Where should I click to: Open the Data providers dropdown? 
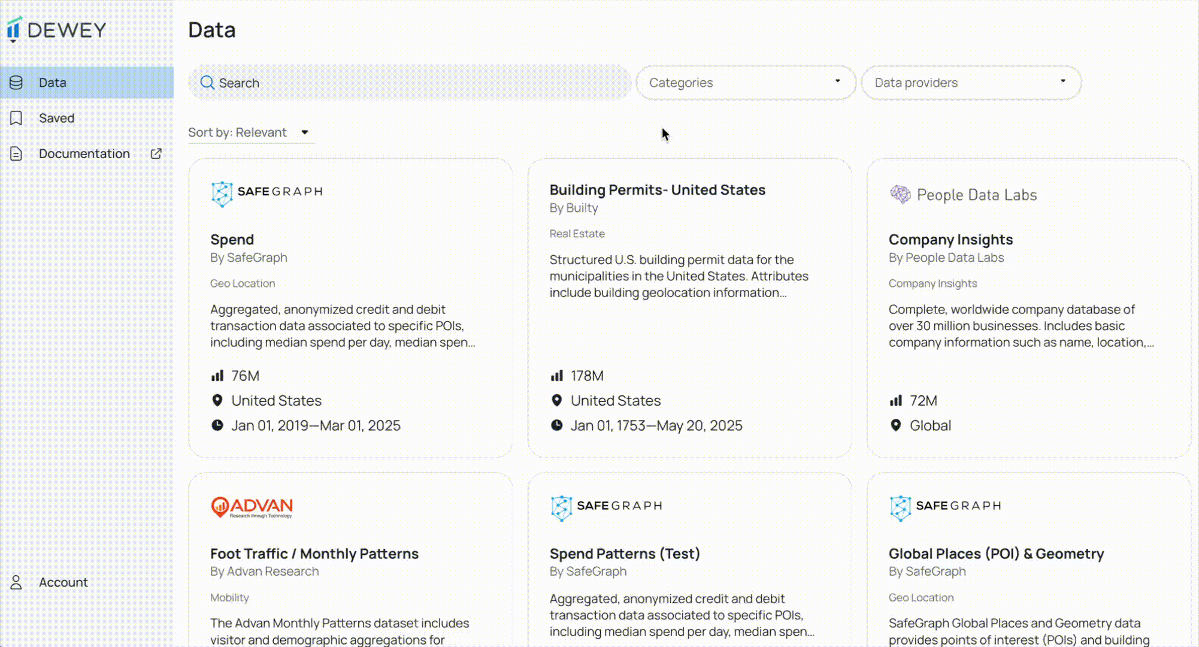pyautogui.click(x=971, y=83)
